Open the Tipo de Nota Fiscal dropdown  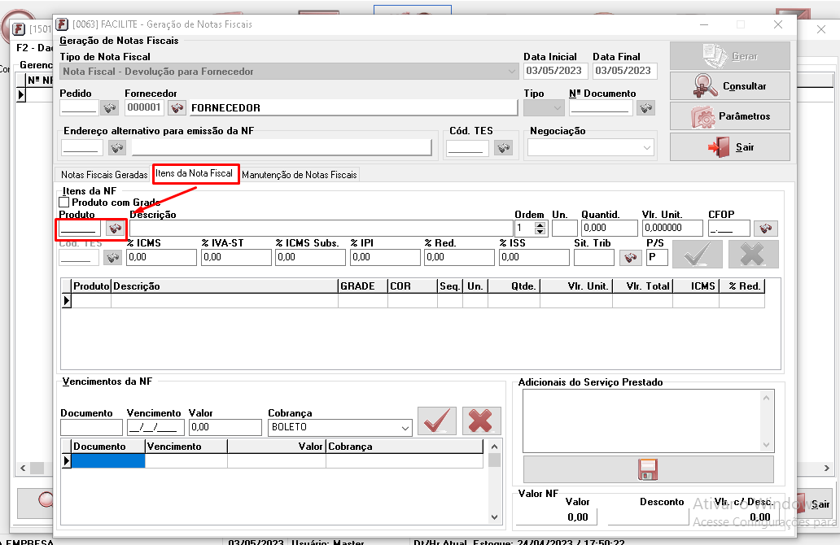tap(510, 72)
